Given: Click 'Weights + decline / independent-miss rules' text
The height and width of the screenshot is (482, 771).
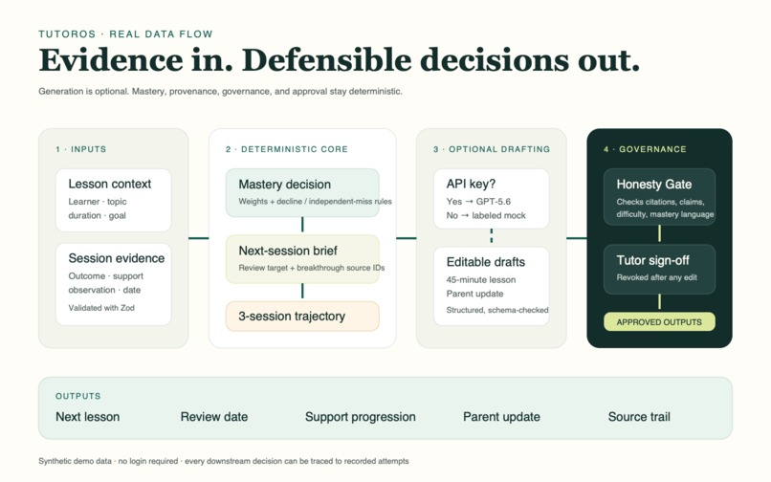Looking at the screenshot, I should 315,201.
